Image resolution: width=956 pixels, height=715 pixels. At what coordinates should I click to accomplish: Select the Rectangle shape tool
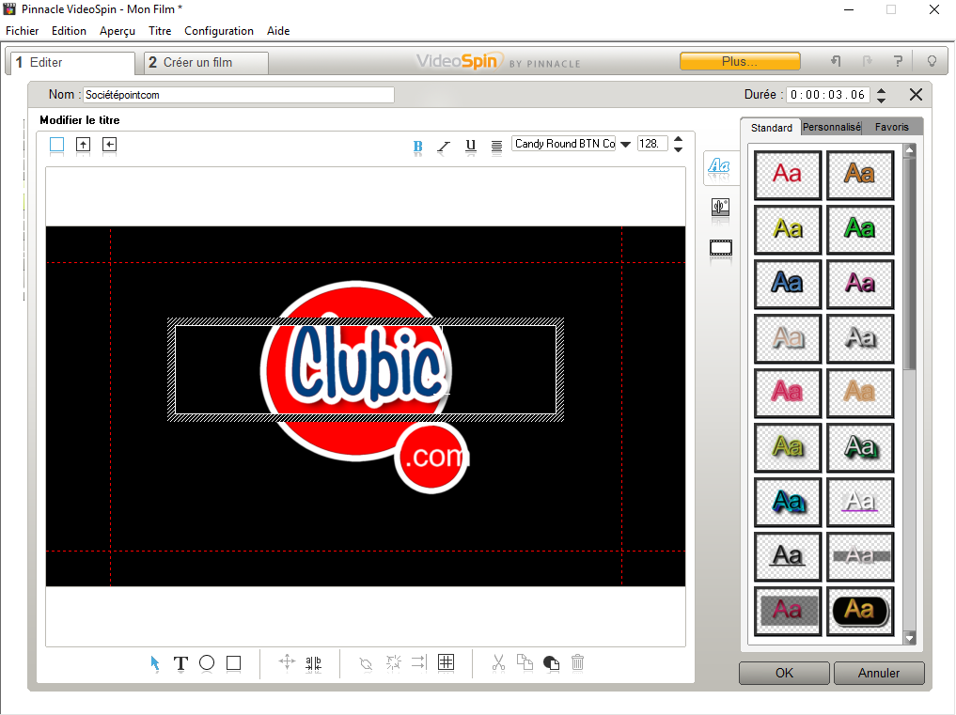234,662
